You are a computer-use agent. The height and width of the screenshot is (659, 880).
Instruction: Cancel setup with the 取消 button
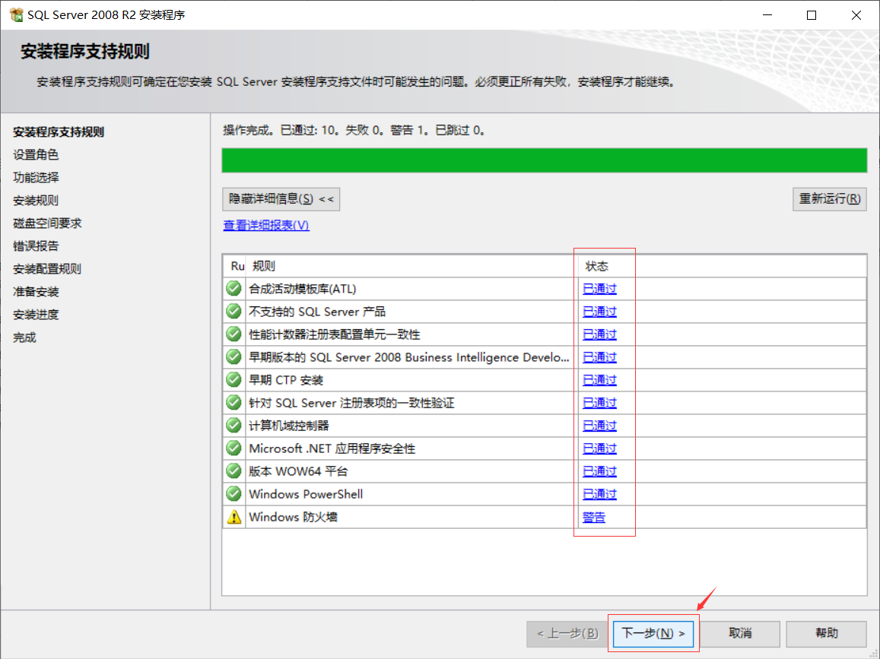coord(740,634)
